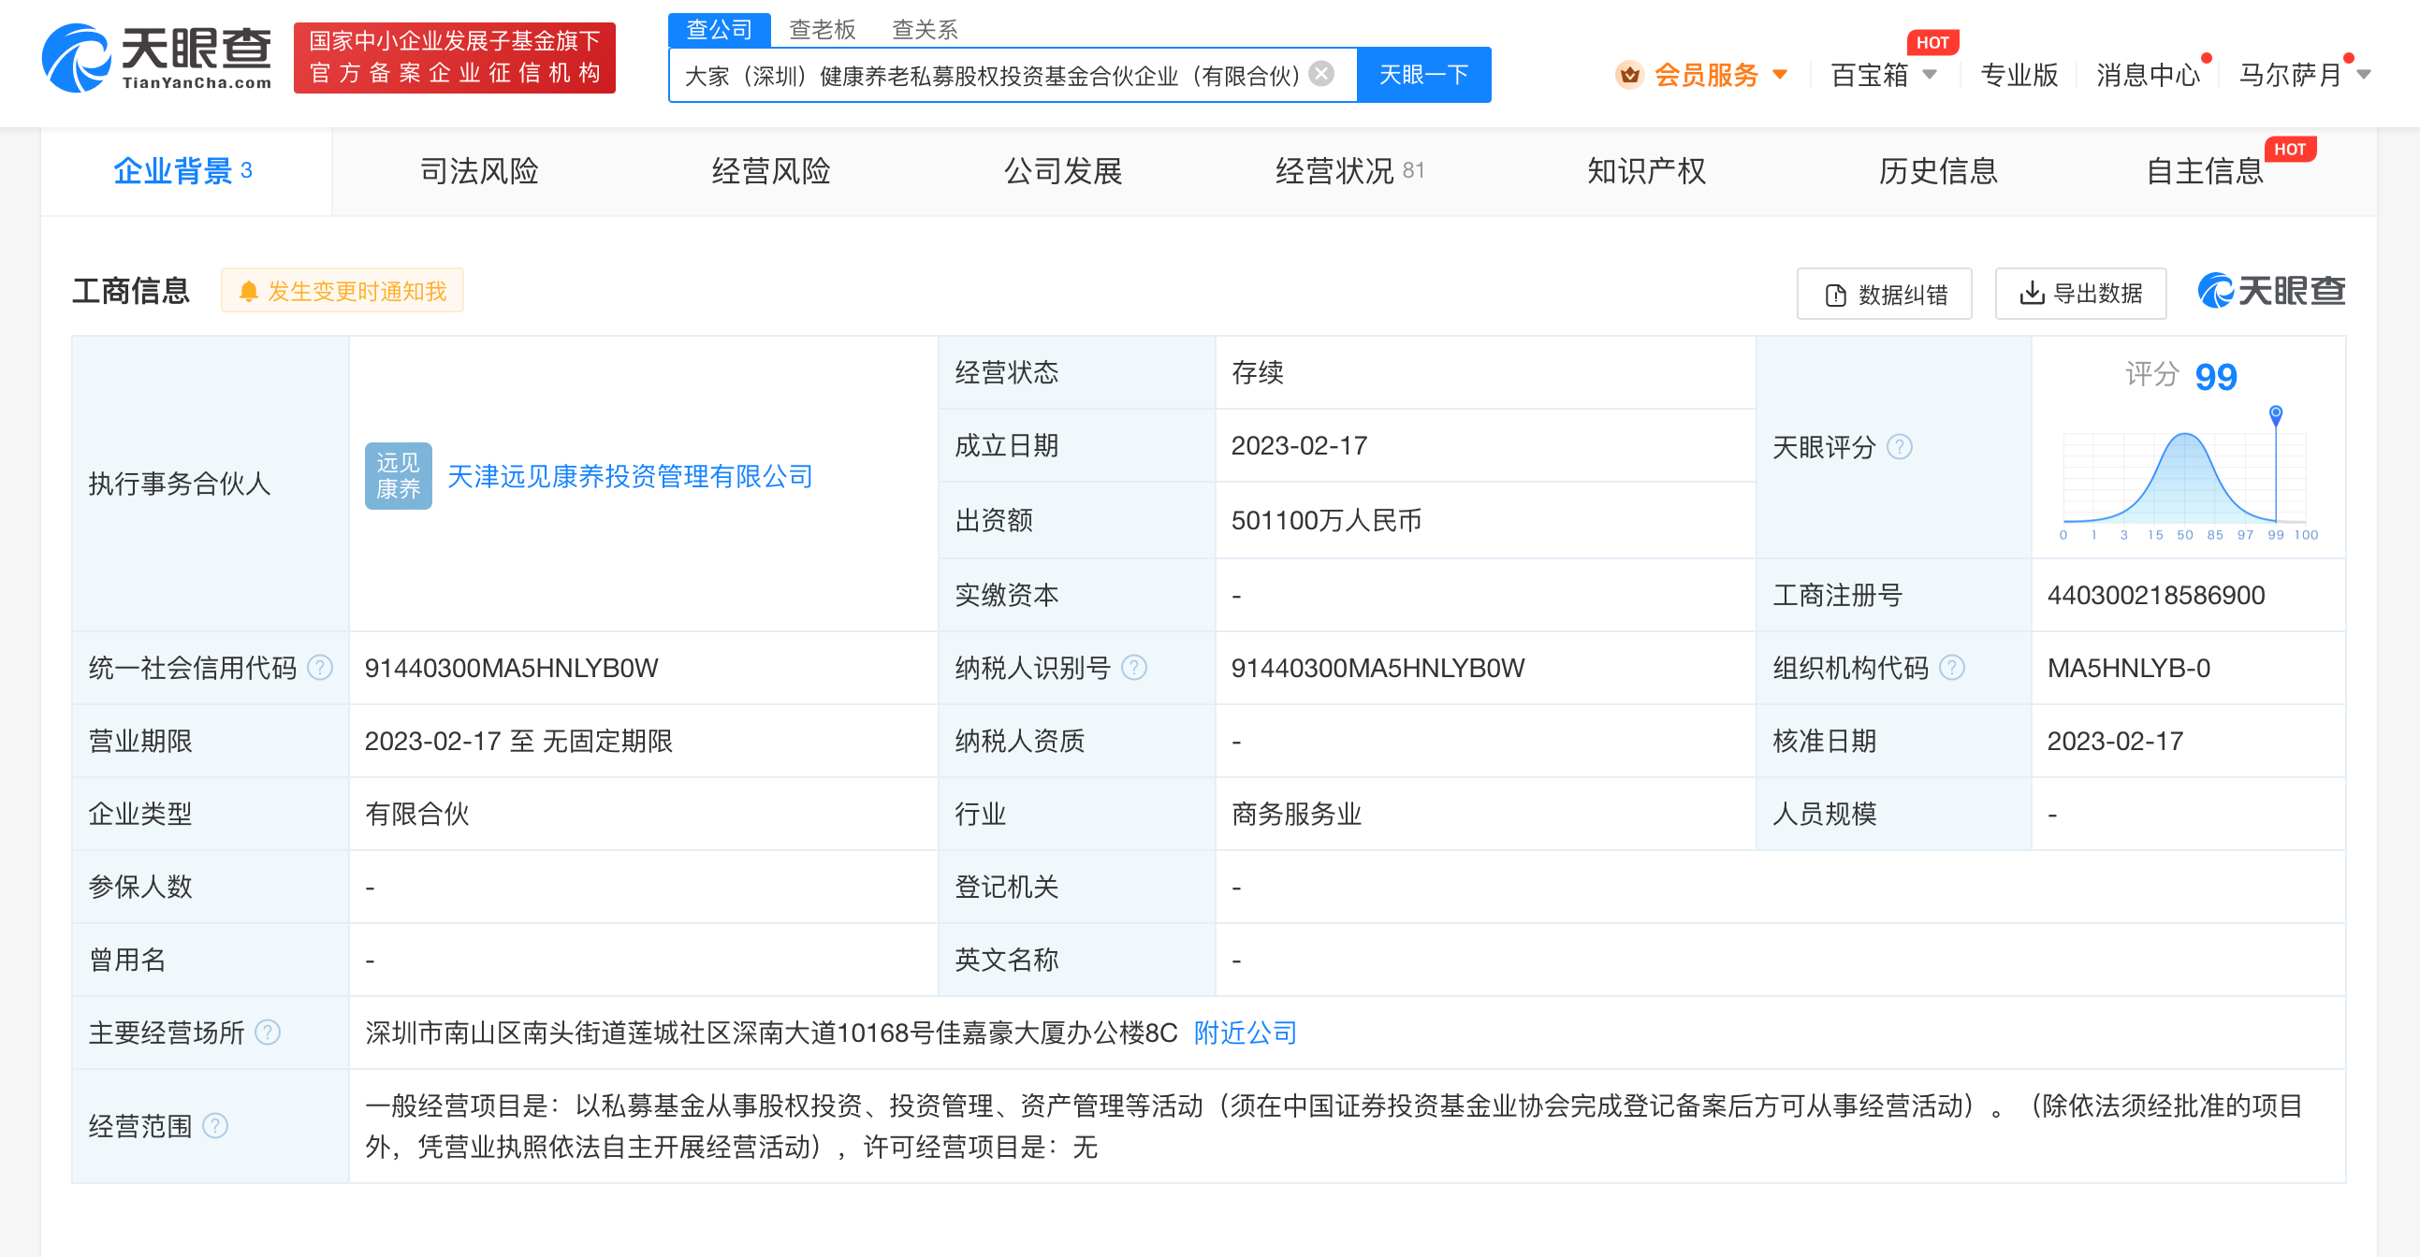
Task: Switch to the 司法风险 tab
Action: click(x=479, y=171)
